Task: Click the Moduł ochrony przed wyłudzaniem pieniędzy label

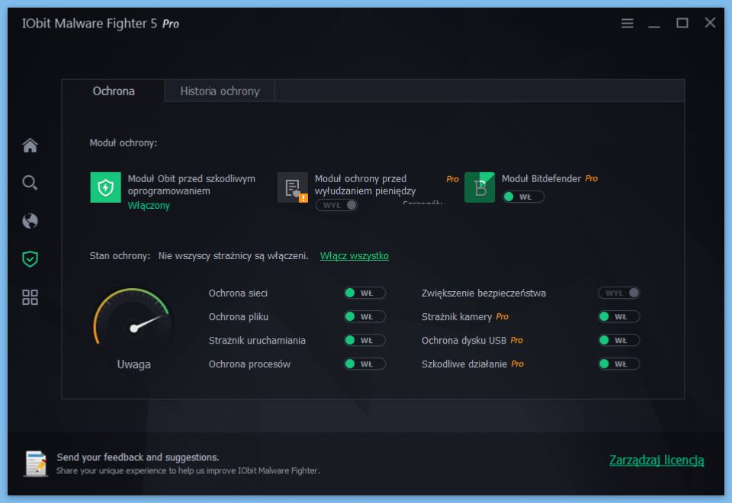Action: click(x=365, y=184)
